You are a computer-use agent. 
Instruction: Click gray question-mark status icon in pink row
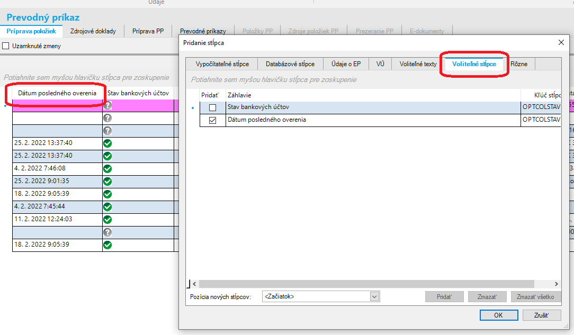click(x=107, y=106)
